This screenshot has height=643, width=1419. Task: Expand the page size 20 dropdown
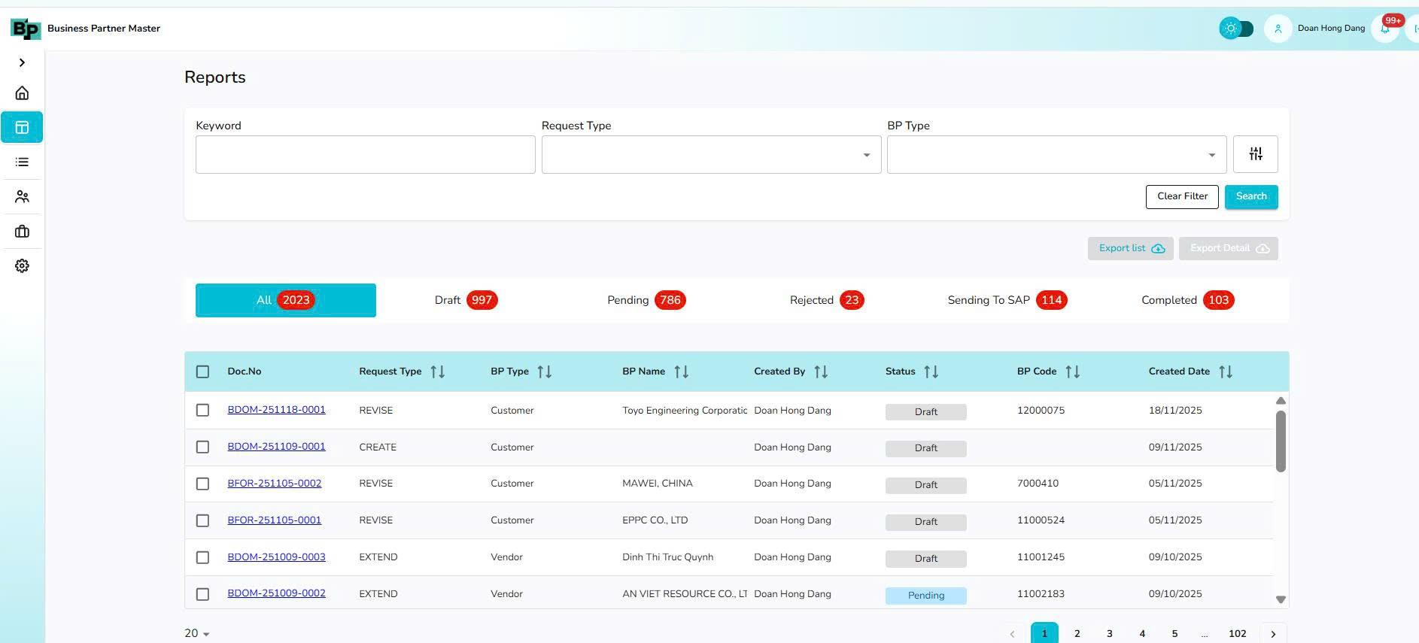pyautogui.click(x=197, y=634)
